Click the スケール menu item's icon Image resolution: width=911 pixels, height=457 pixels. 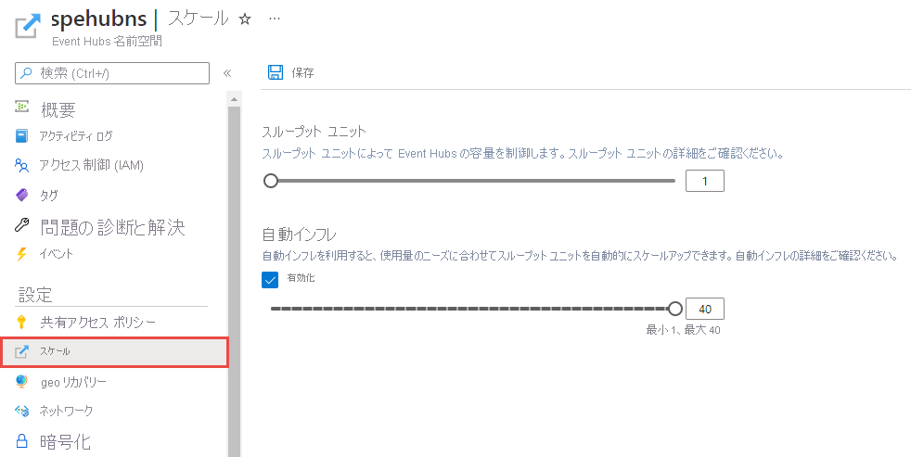(22, 351)
